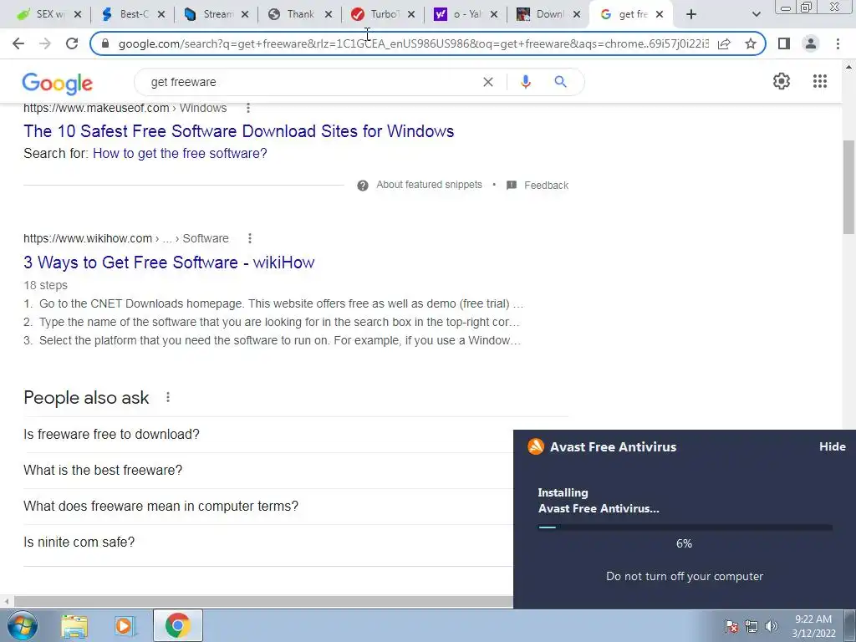856x642 pixels.
Task: Open Action Center flag tray icon
Action: [731, 626]
